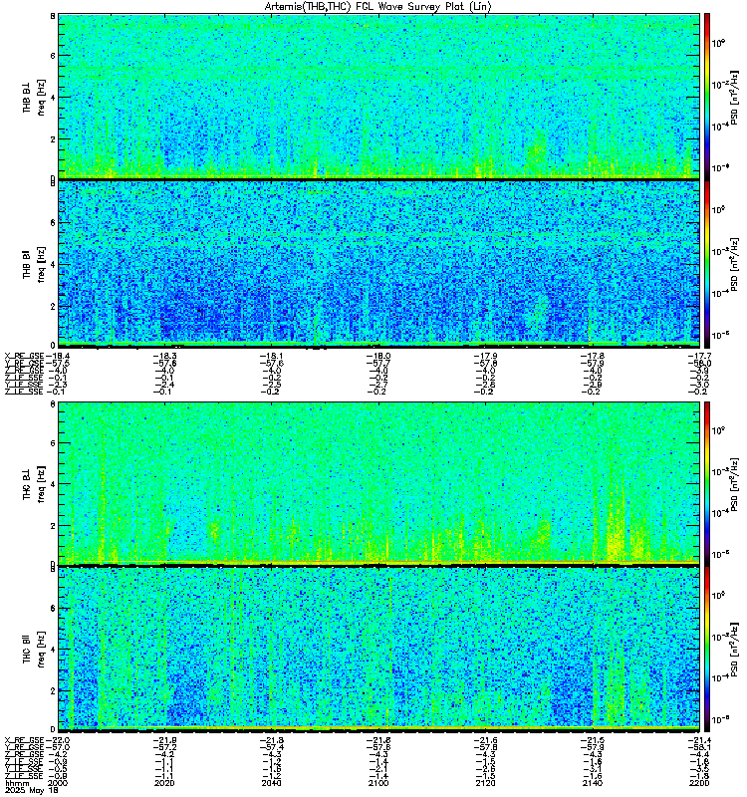Click the THB B⊥ spectrogram panel

pyautogui.click(x=379, y=96)
